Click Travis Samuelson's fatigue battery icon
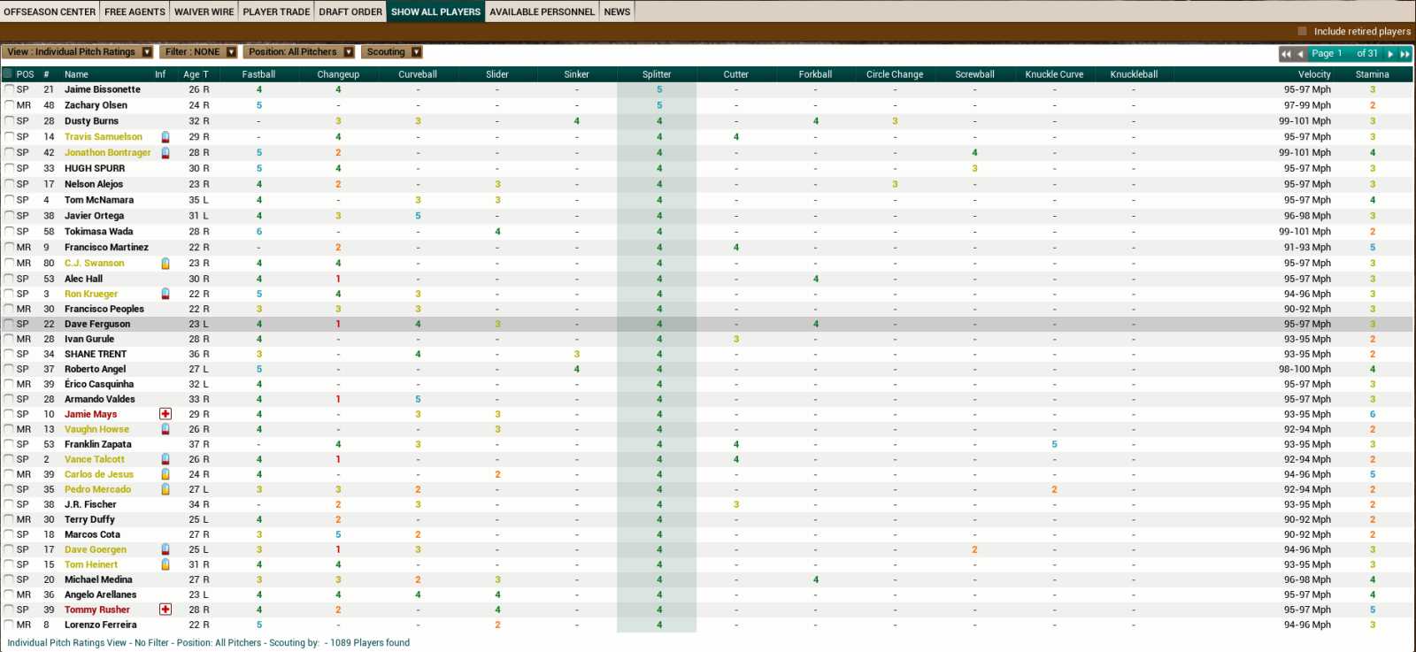This screenshot has height=652, width=1416. [165, 137]
